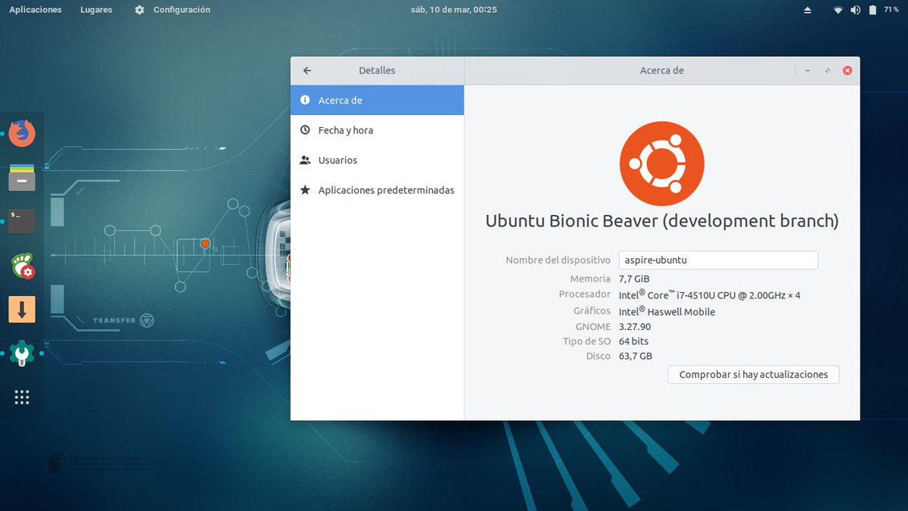Maximize the Acerca de window
The height and width of the screenshot is (511, 908).
click(x=827, y=70)
